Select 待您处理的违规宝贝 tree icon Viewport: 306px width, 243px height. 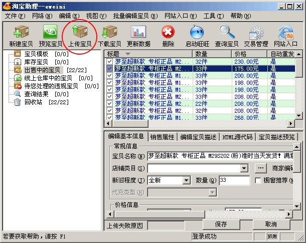18,86
